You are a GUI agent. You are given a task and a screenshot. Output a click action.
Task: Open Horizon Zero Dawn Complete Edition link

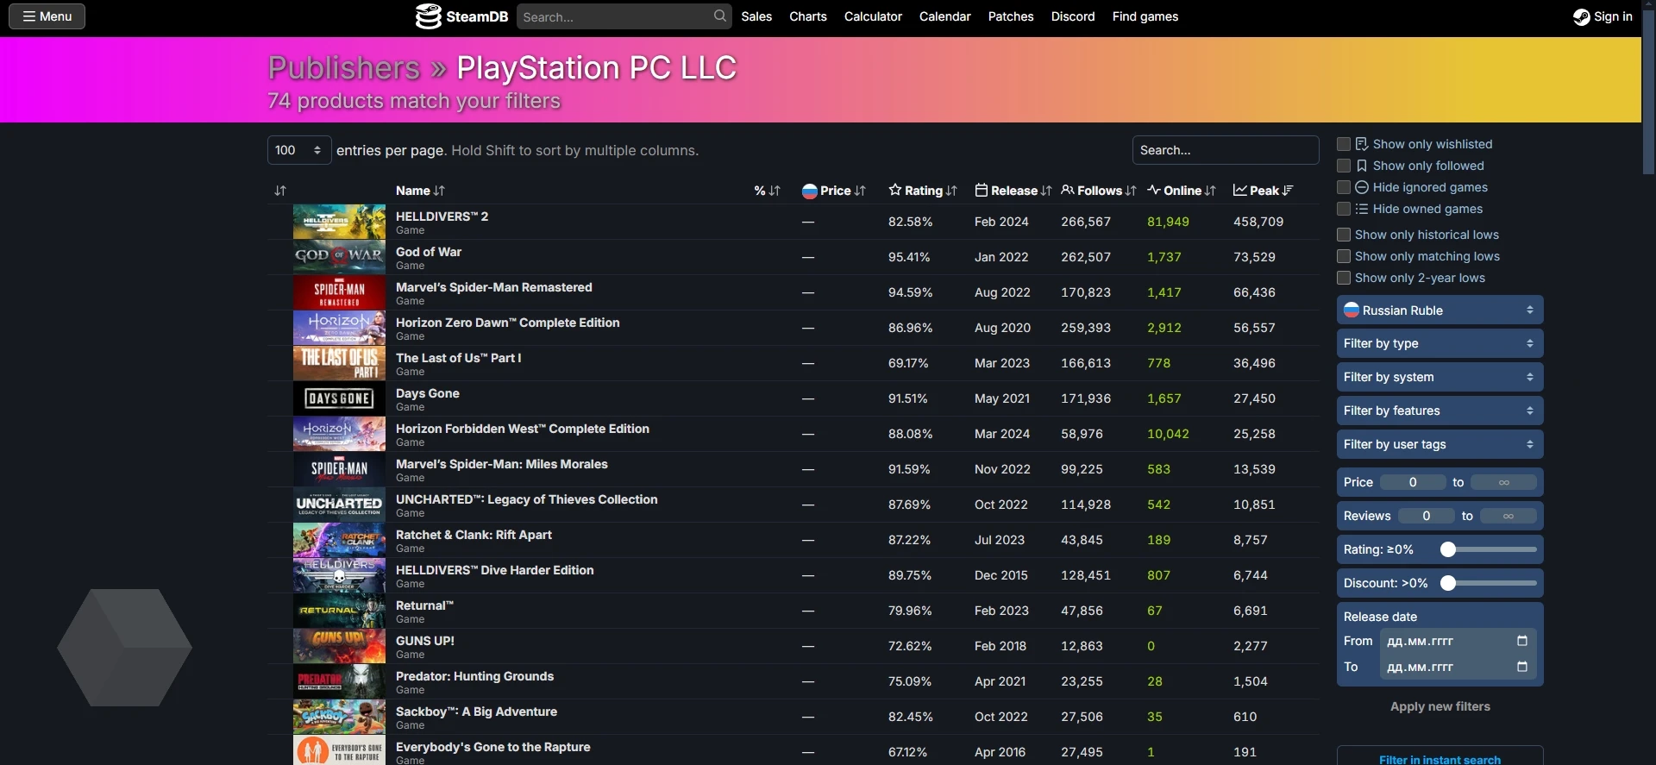pos(507,323)
